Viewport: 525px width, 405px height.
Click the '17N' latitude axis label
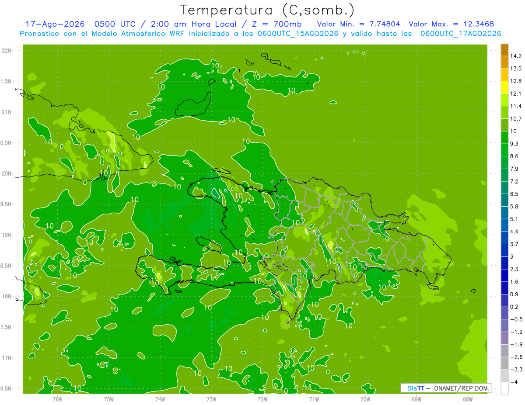coord(7,358)
